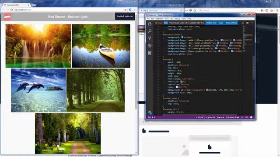Open the Selection menu in VS Code
The width and height of the screenshot is (280, 157).
(x=159, y=19)
